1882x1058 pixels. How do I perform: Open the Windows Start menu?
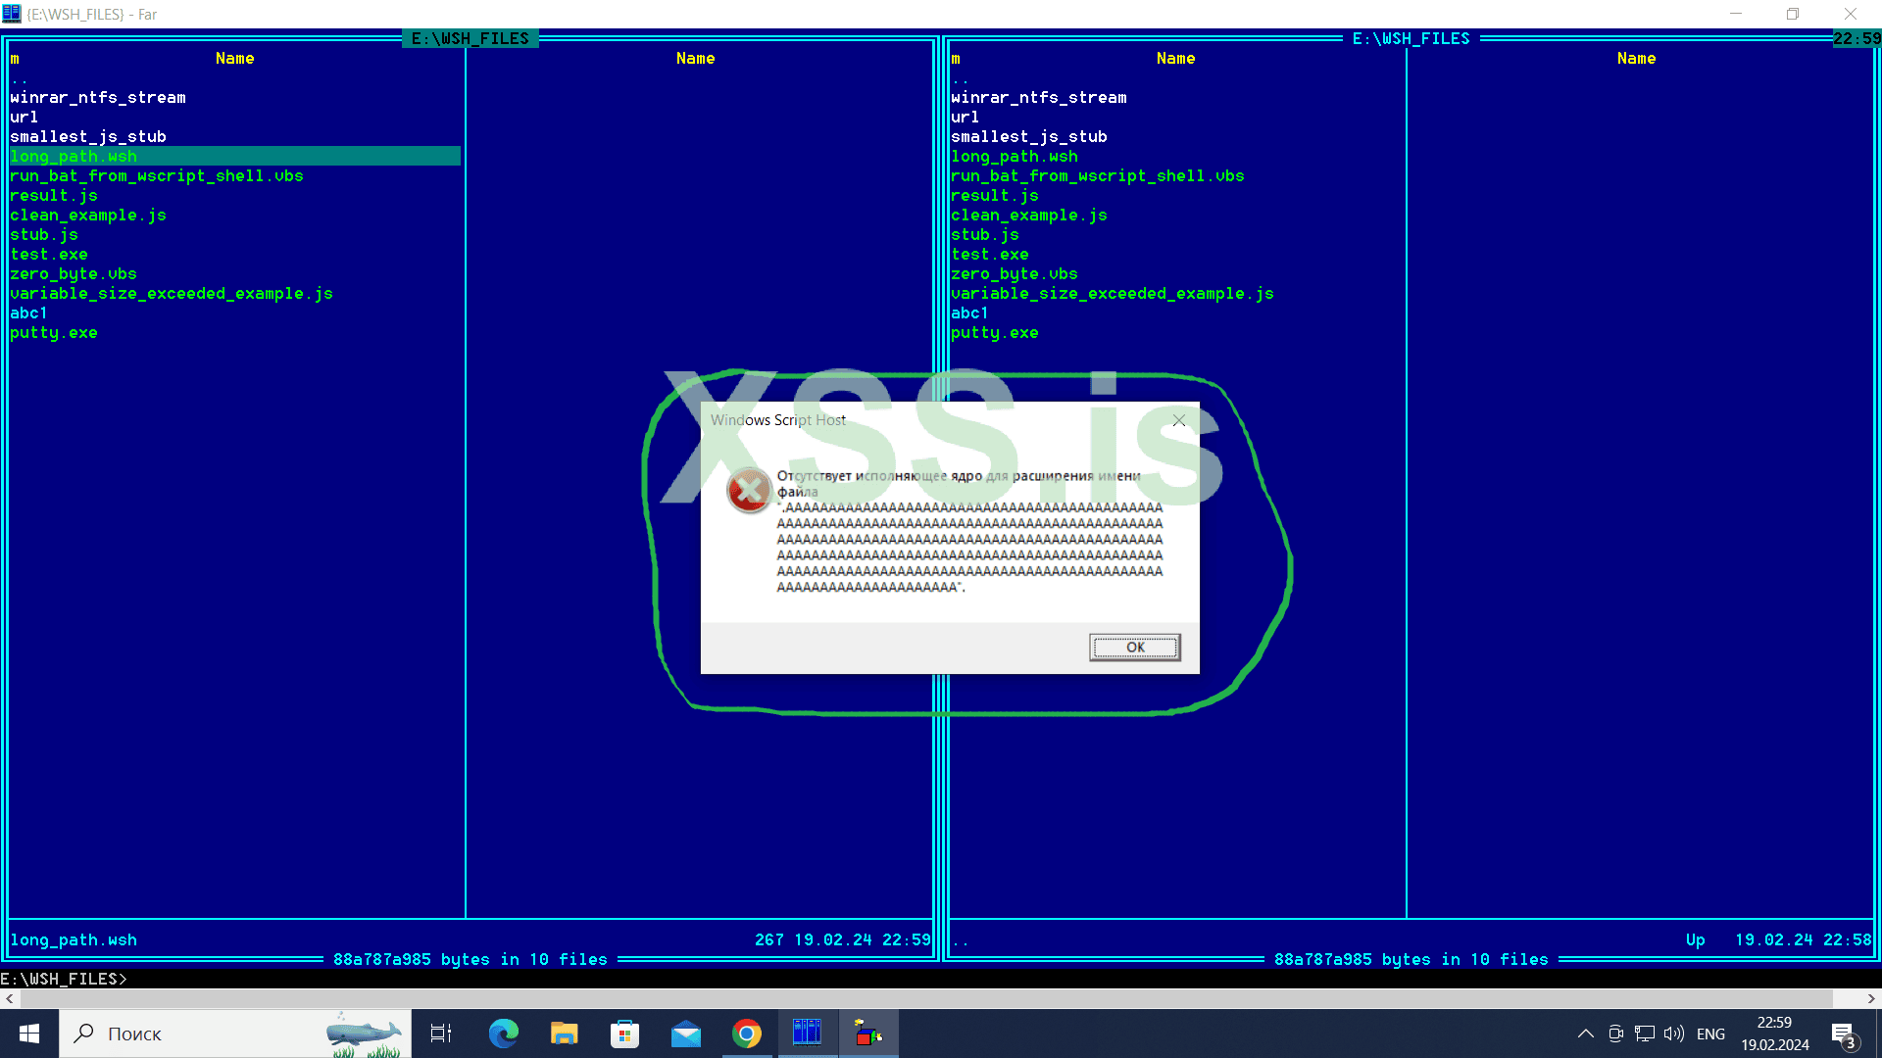(x=28, y=1033)
